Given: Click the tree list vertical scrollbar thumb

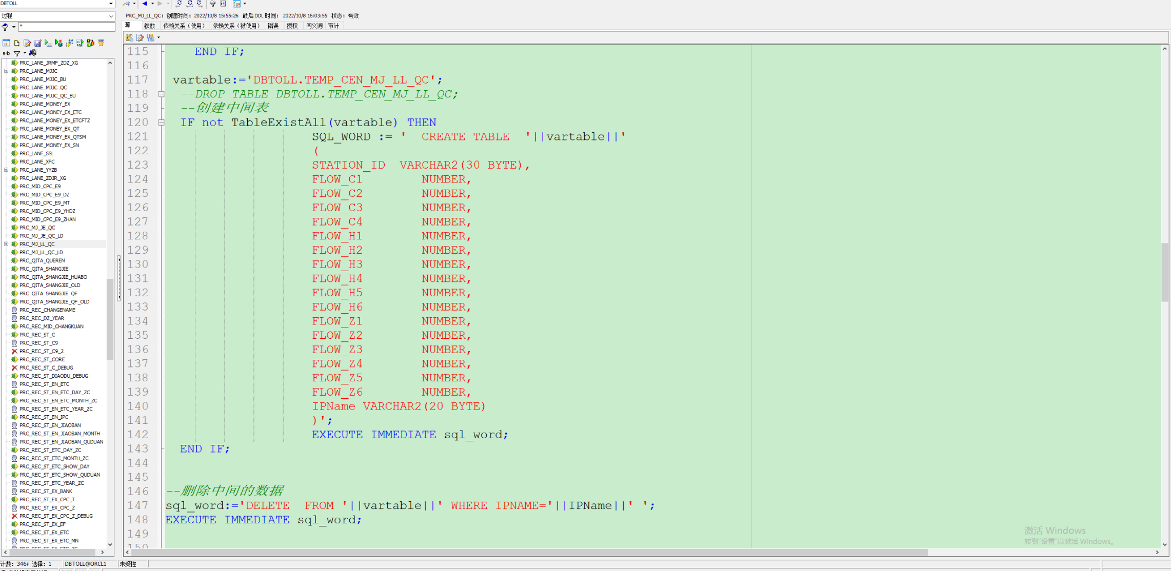Looking at the screenshot, I should point(110,319).
